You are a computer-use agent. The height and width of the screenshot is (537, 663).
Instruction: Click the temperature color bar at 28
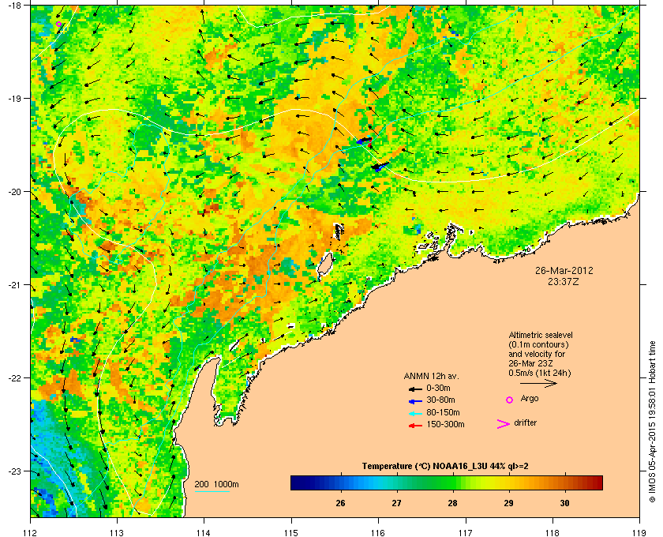[453, 483]
